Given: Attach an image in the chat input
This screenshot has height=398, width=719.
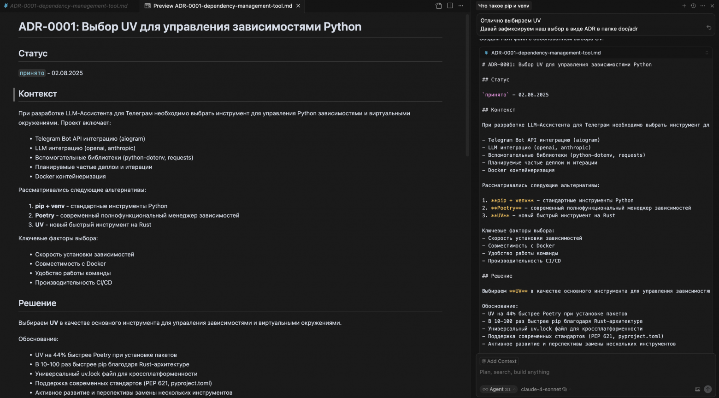Looking at the screenshot, I should coord(699,389).
